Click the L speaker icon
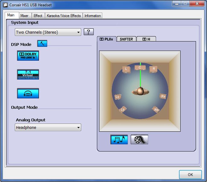 pyautogui.click(x=126, y=69)
